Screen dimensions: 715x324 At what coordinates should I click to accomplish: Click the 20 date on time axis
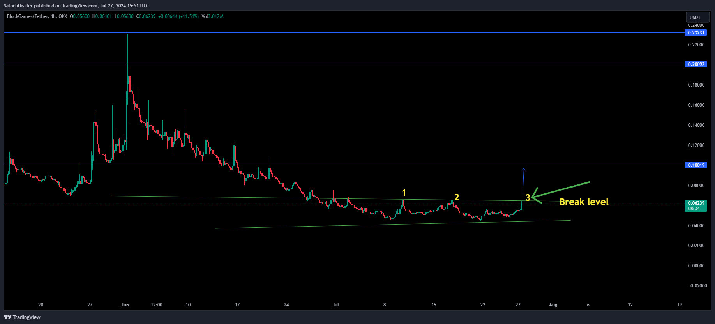41,305
